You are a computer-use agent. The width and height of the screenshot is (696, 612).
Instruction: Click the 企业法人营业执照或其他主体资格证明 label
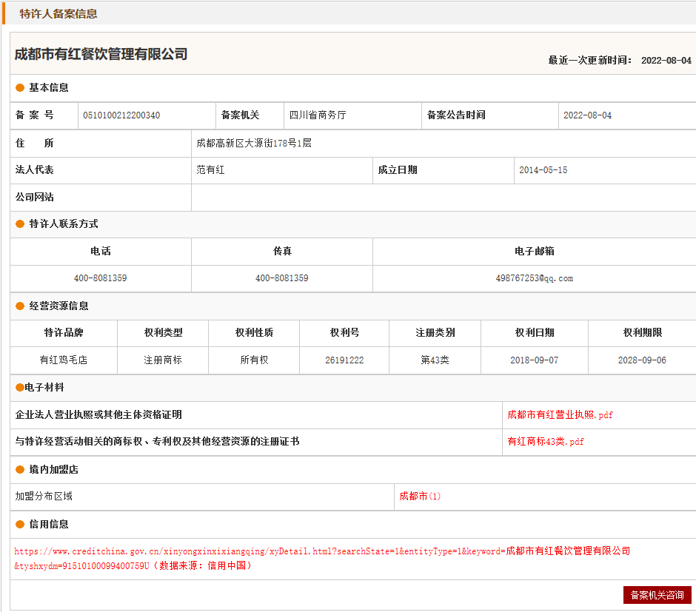coord(98,414)
